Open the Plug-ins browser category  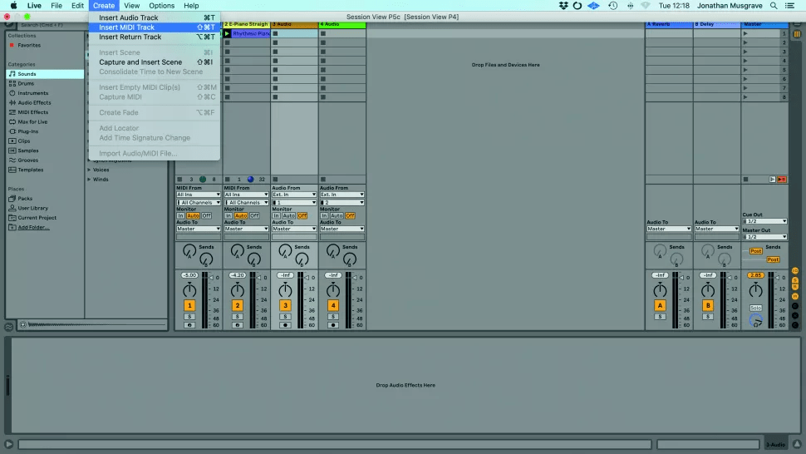pos(27,131)
